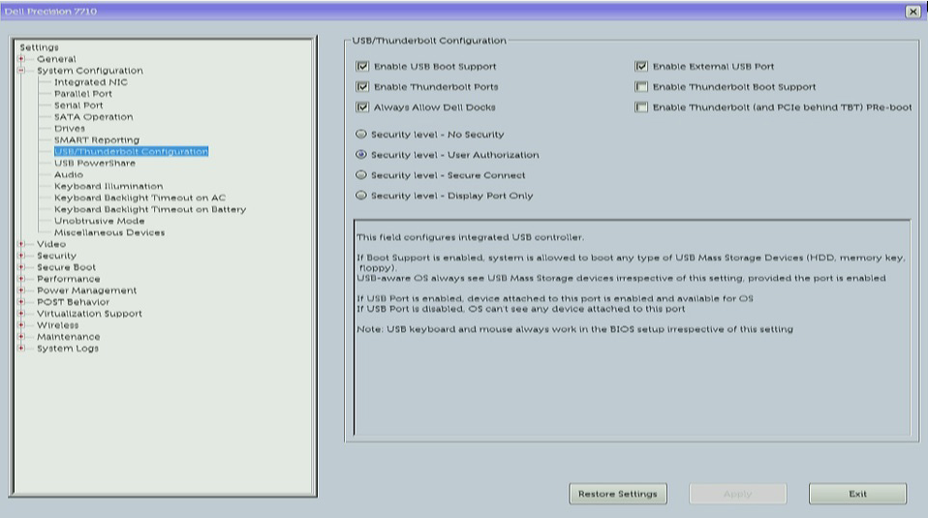Screen dimensions: 928x518
Task: Select General label in settings tree
Action: point(56,58)
